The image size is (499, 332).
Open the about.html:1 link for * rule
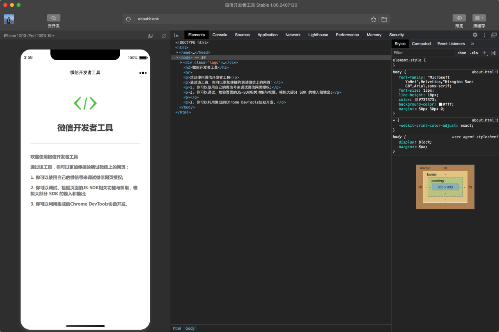[x=485, y=121]
